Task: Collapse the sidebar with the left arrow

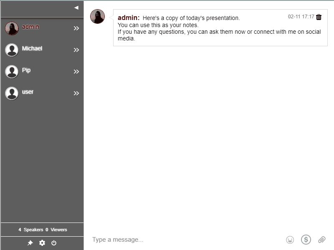Action: coord(76,7)
